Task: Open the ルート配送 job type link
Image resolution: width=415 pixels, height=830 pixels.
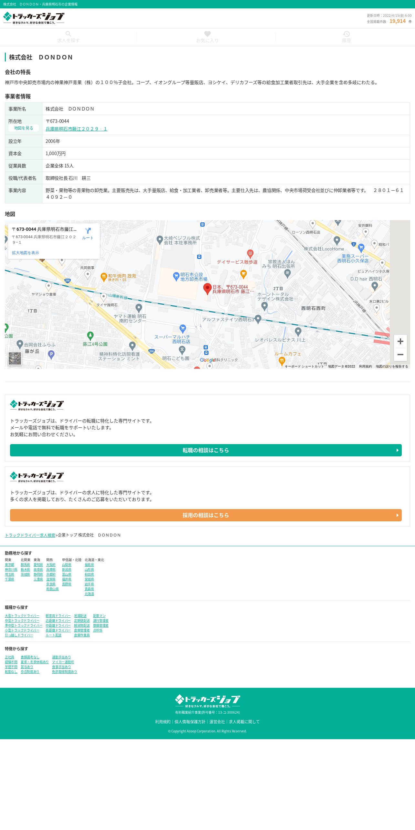Action: (x=53, y=635)
